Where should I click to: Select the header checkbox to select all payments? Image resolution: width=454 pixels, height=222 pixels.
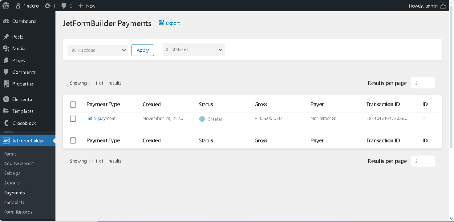(73, 104)
